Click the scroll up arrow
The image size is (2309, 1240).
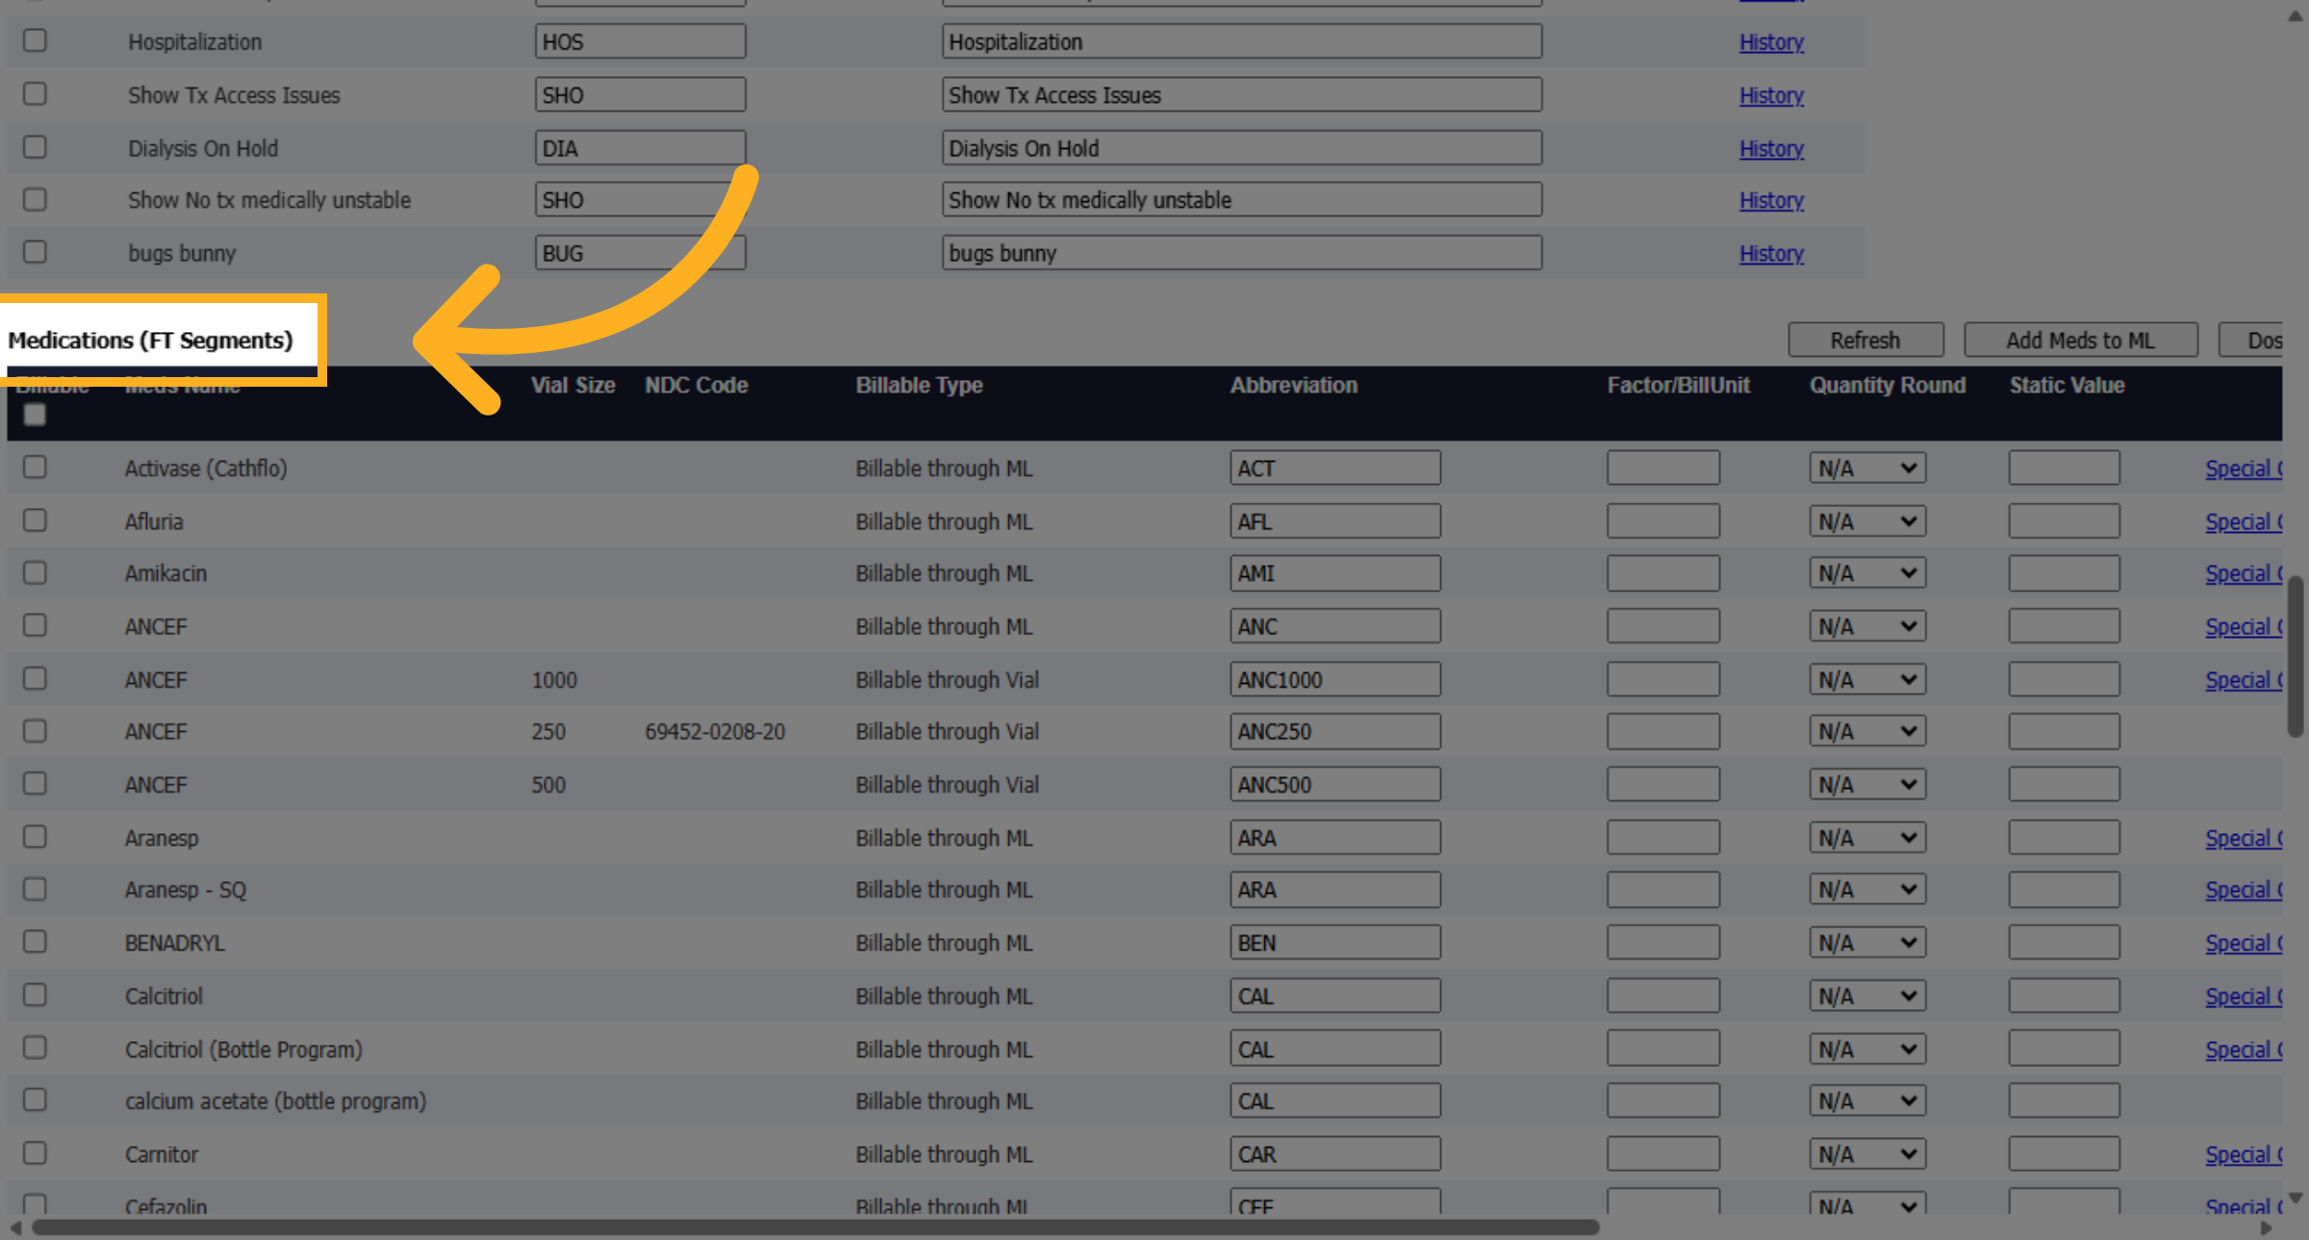click(2296, 16)
